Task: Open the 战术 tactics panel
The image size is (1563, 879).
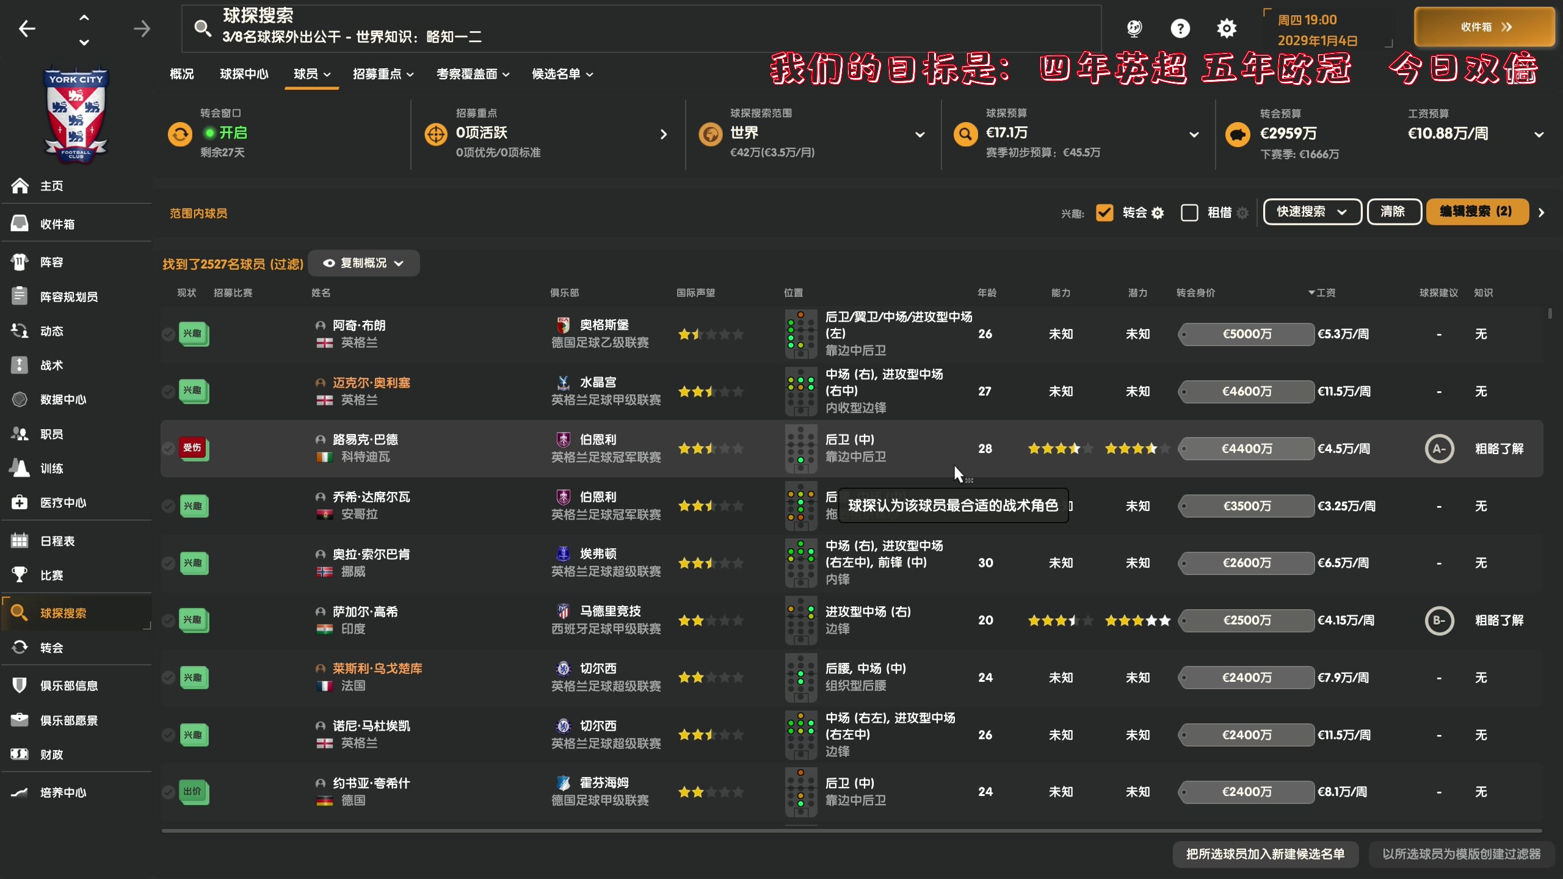Action: click(x=51, y=365)
